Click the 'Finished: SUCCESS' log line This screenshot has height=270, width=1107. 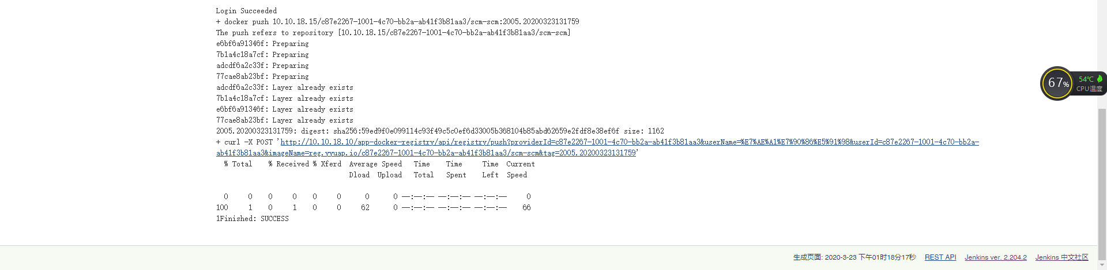(x=253, y=219)
